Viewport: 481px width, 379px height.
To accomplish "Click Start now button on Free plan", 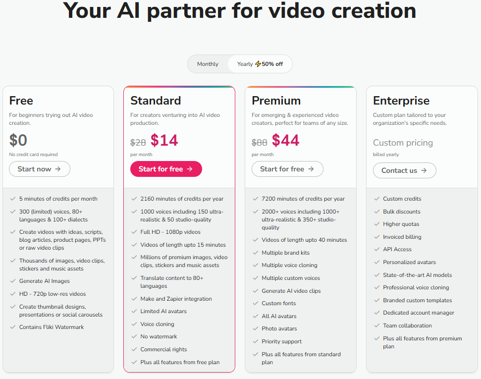I will pyautogui.click(x=40, y=169).
